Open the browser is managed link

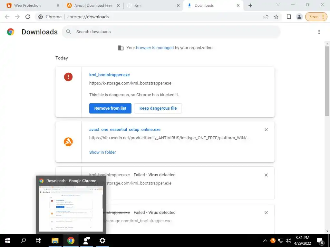point(155,48)
